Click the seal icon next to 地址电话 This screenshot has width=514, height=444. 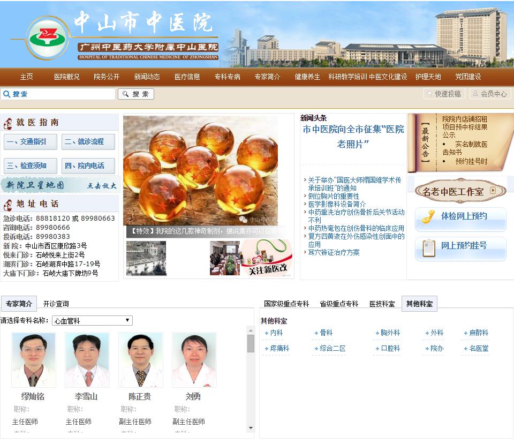tap(8, 205)
